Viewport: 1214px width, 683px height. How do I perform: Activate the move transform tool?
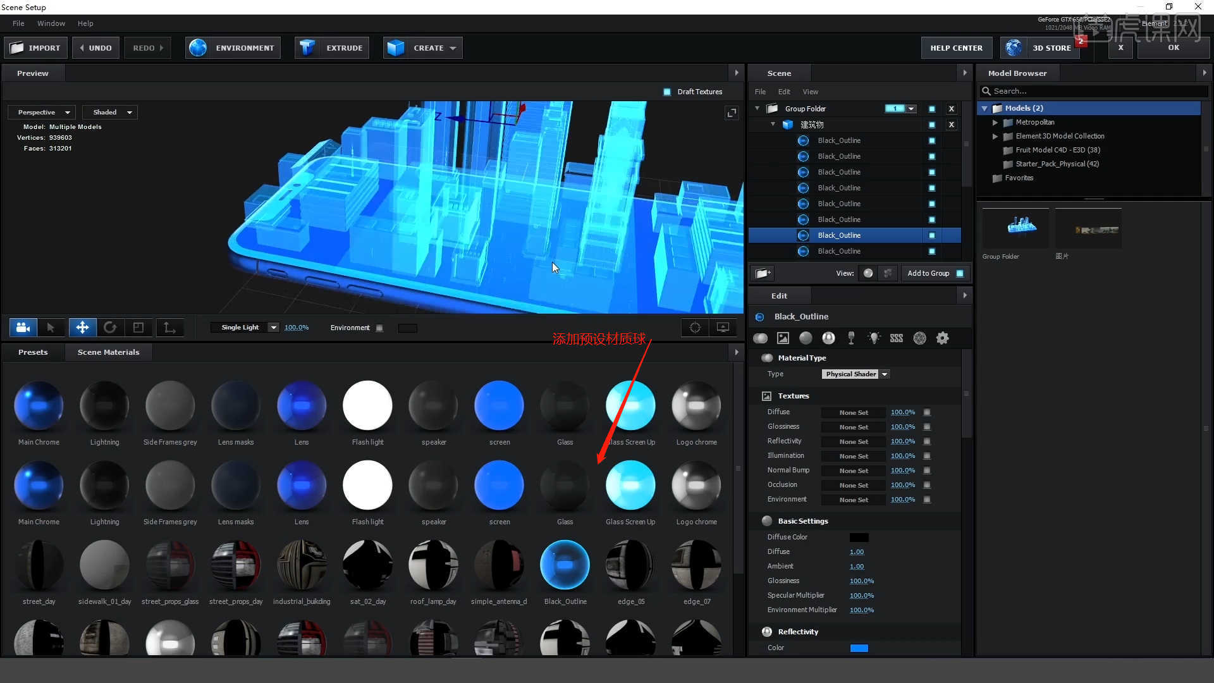tap(82, 328)
